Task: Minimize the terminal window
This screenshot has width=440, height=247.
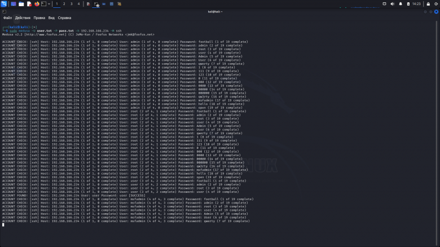Action: (x=425, y=11)
